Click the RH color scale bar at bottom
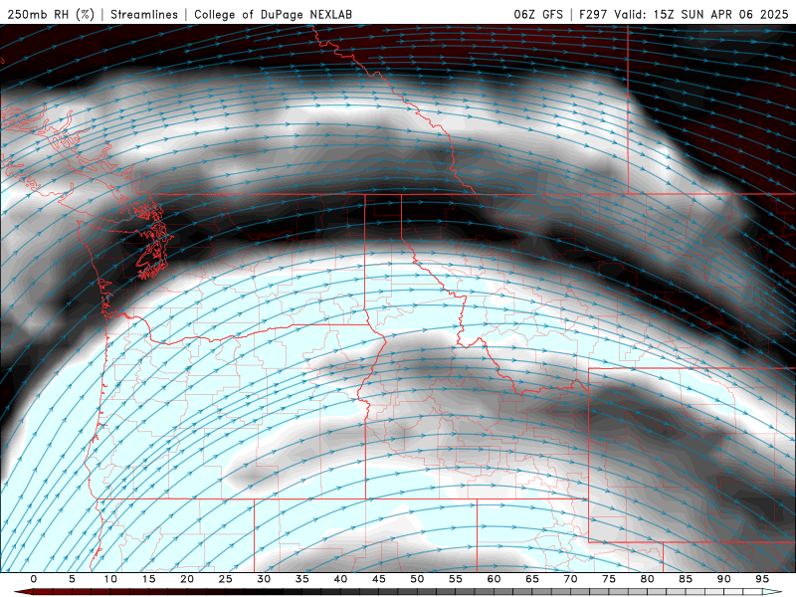Image resolution: width=796 pixels, height=597 pixels. [x=399, y=592]
